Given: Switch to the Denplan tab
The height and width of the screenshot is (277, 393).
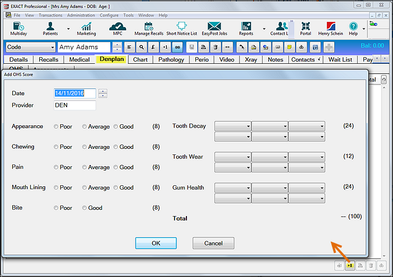Looking at the screenshot, I should point(112,59).
